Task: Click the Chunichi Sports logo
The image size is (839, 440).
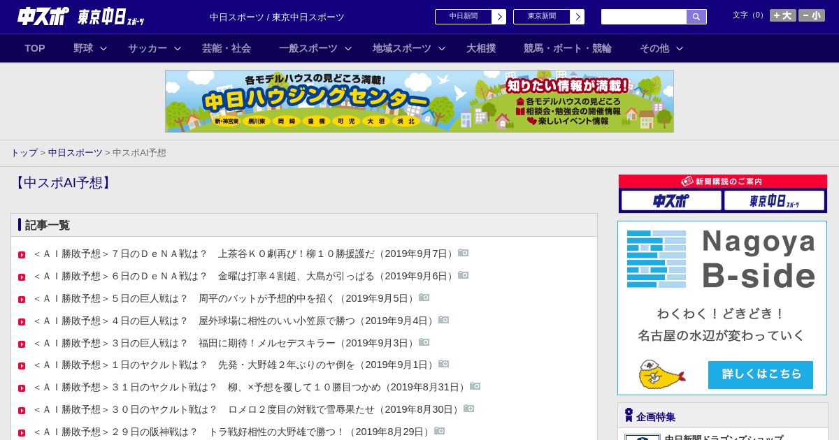Action: click(x=43, y=16)
